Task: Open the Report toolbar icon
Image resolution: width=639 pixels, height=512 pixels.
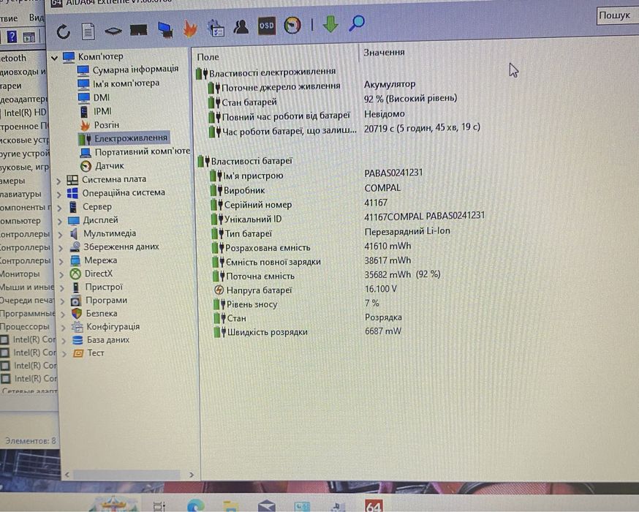Action: (88, 31)
